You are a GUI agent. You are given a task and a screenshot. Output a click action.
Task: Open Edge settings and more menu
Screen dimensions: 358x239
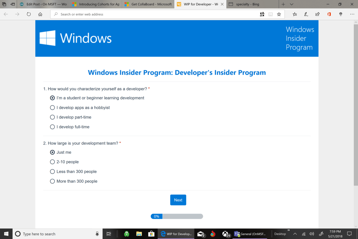tap(352, 14)
